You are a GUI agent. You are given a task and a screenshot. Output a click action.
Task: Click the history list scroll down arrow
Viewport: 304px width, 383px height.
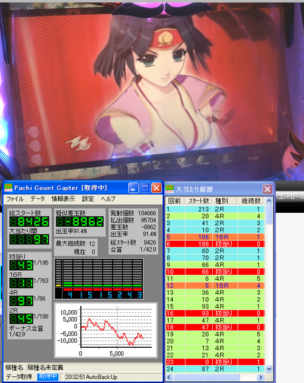[269, 368]
